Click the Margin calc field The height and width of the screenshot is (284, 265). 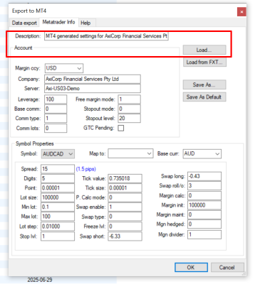204,196
